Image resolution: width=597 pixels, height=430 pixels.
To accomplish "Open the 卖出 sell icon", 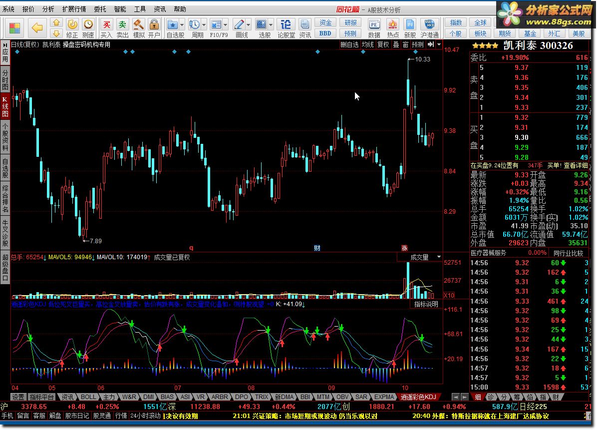I will coord(122,25).
